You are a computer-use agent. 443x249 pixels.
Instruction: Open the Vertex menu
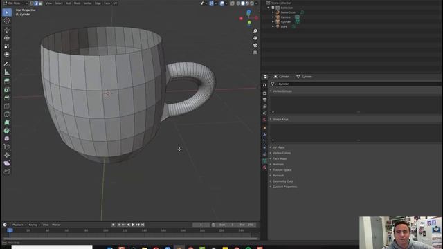(88, 3)
